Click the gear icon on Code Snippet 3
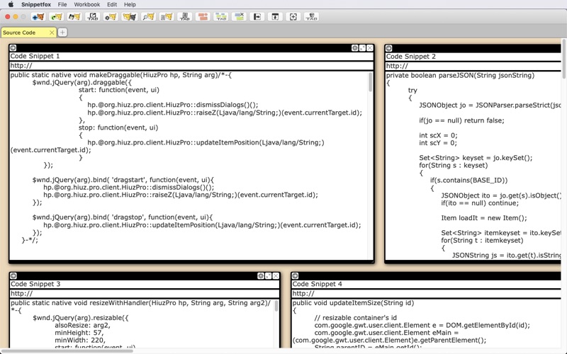The image size is (567, 354). (261, 275)
